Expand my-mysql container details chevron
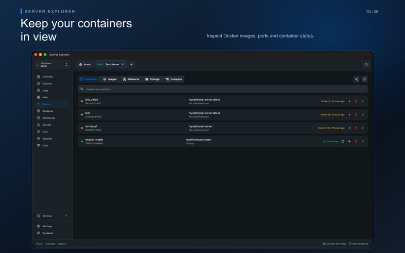Image resolution: width=405 pixels, height=253 pixels. 362,128
